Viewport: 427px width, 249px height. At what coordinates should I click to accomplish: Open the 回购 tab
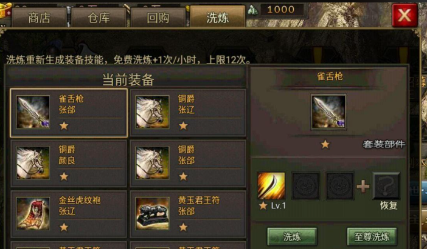(158, 18)
